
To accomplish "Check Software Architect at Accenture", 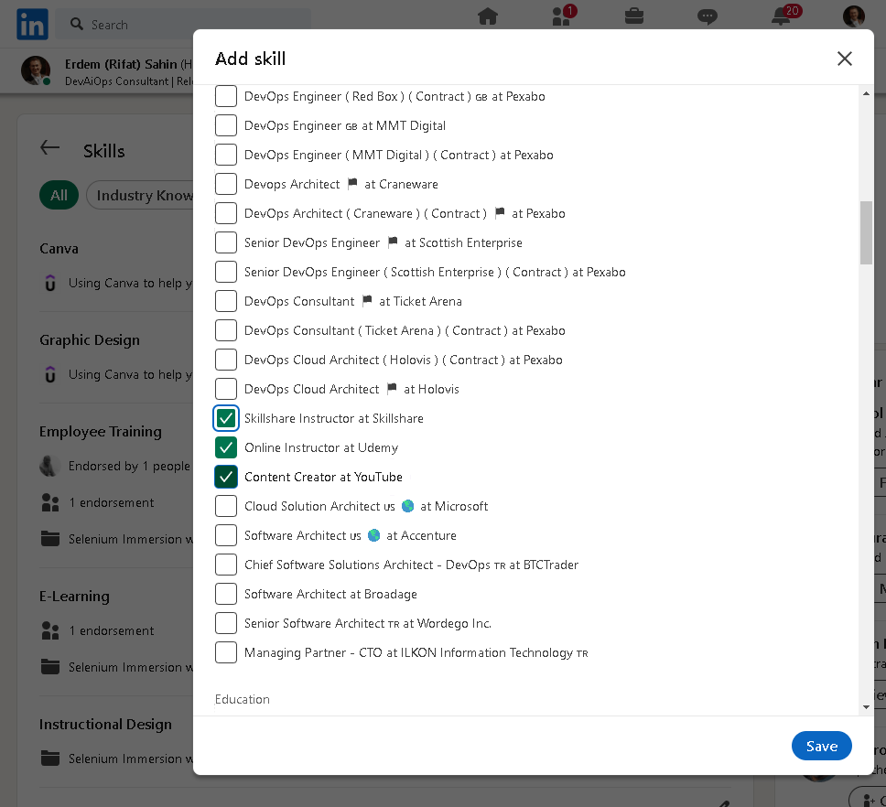I will 225,535.
